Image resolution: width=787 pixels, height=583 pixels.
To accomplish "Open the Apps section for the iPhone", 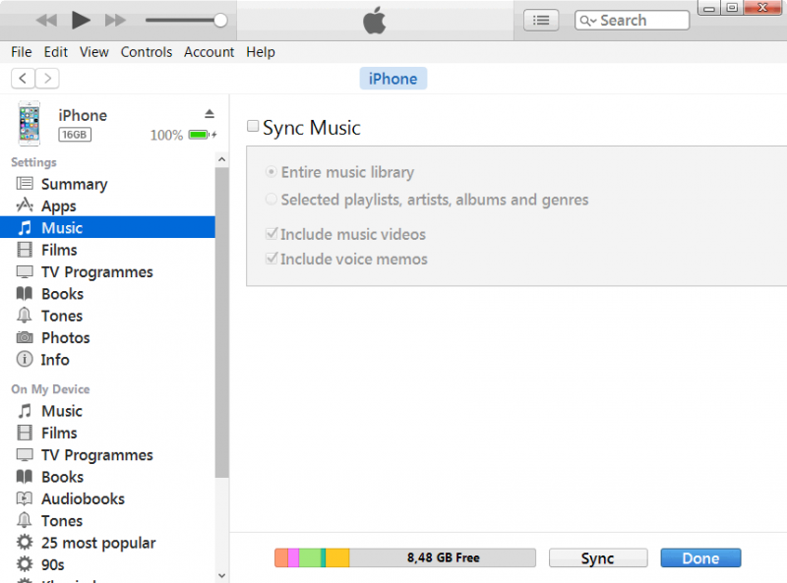I will pos(53,205).
